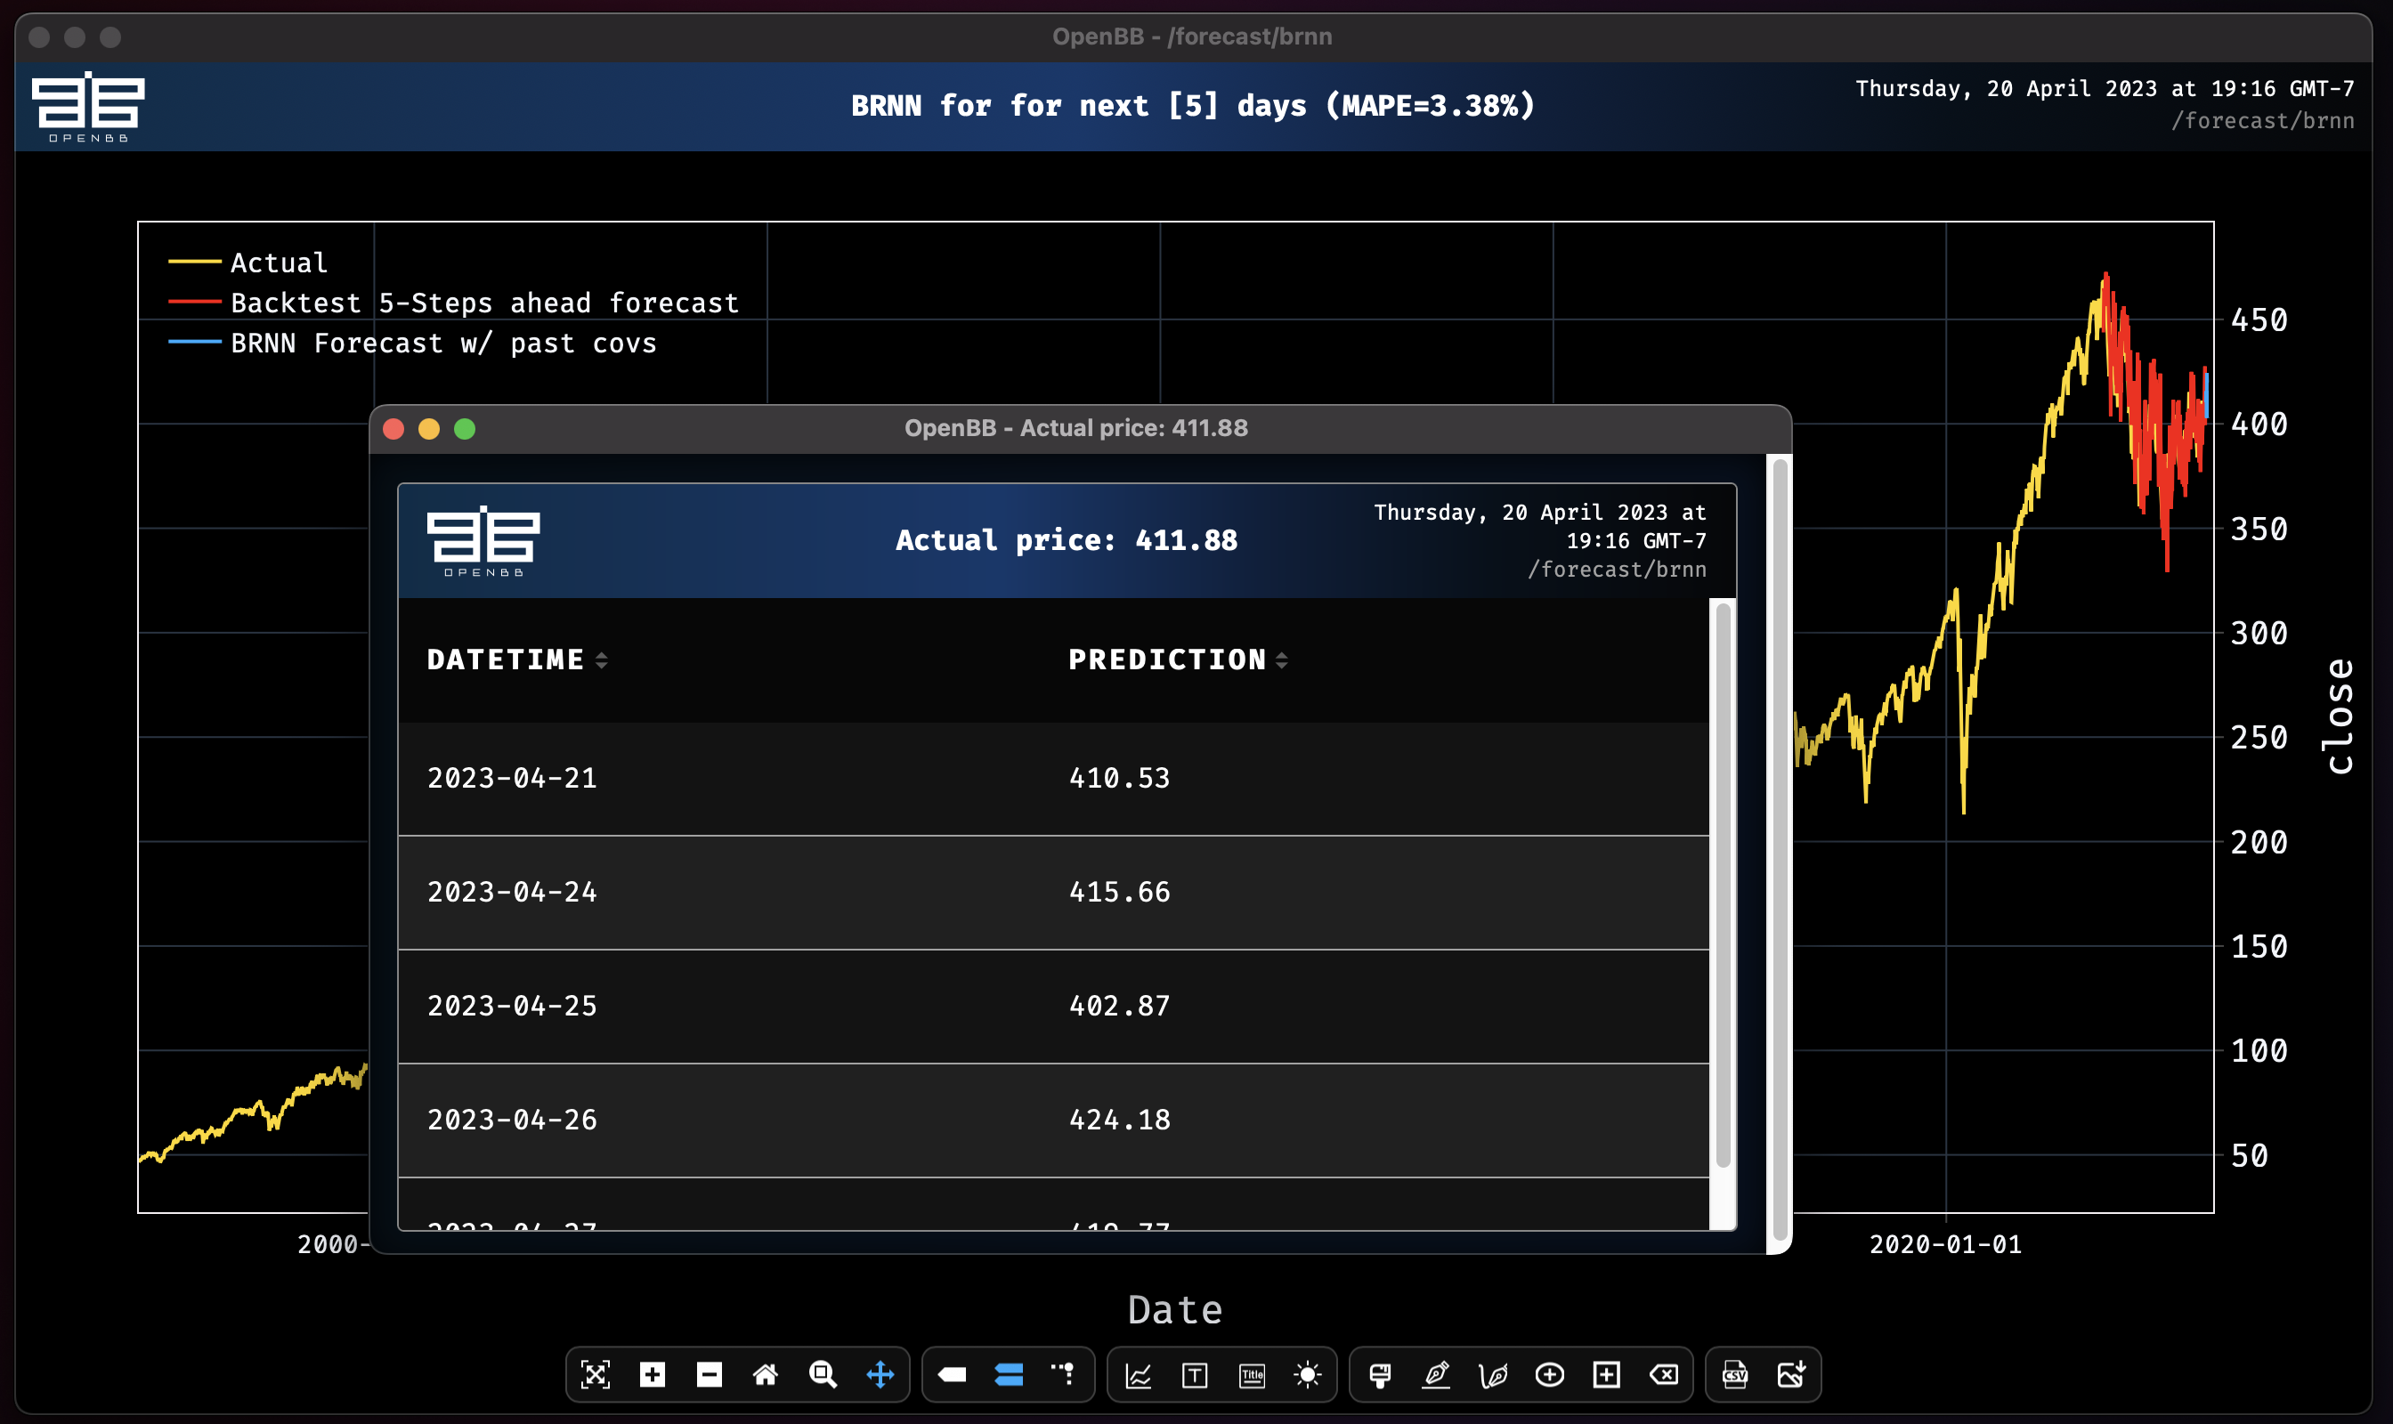Reset axes with the home icon
Image resolution: width=2393 pixels, height=1424 pixels.
[765, 1374]
